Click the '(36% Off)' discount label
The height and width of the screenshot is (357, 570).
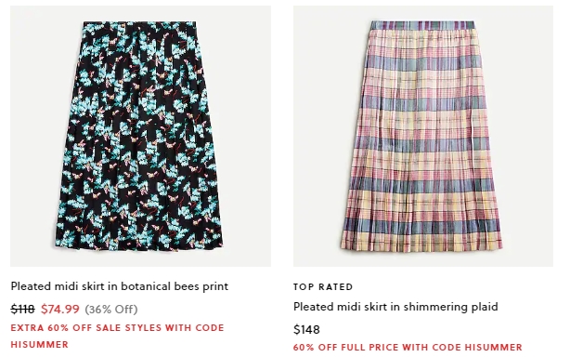click(x=111, y=310)
